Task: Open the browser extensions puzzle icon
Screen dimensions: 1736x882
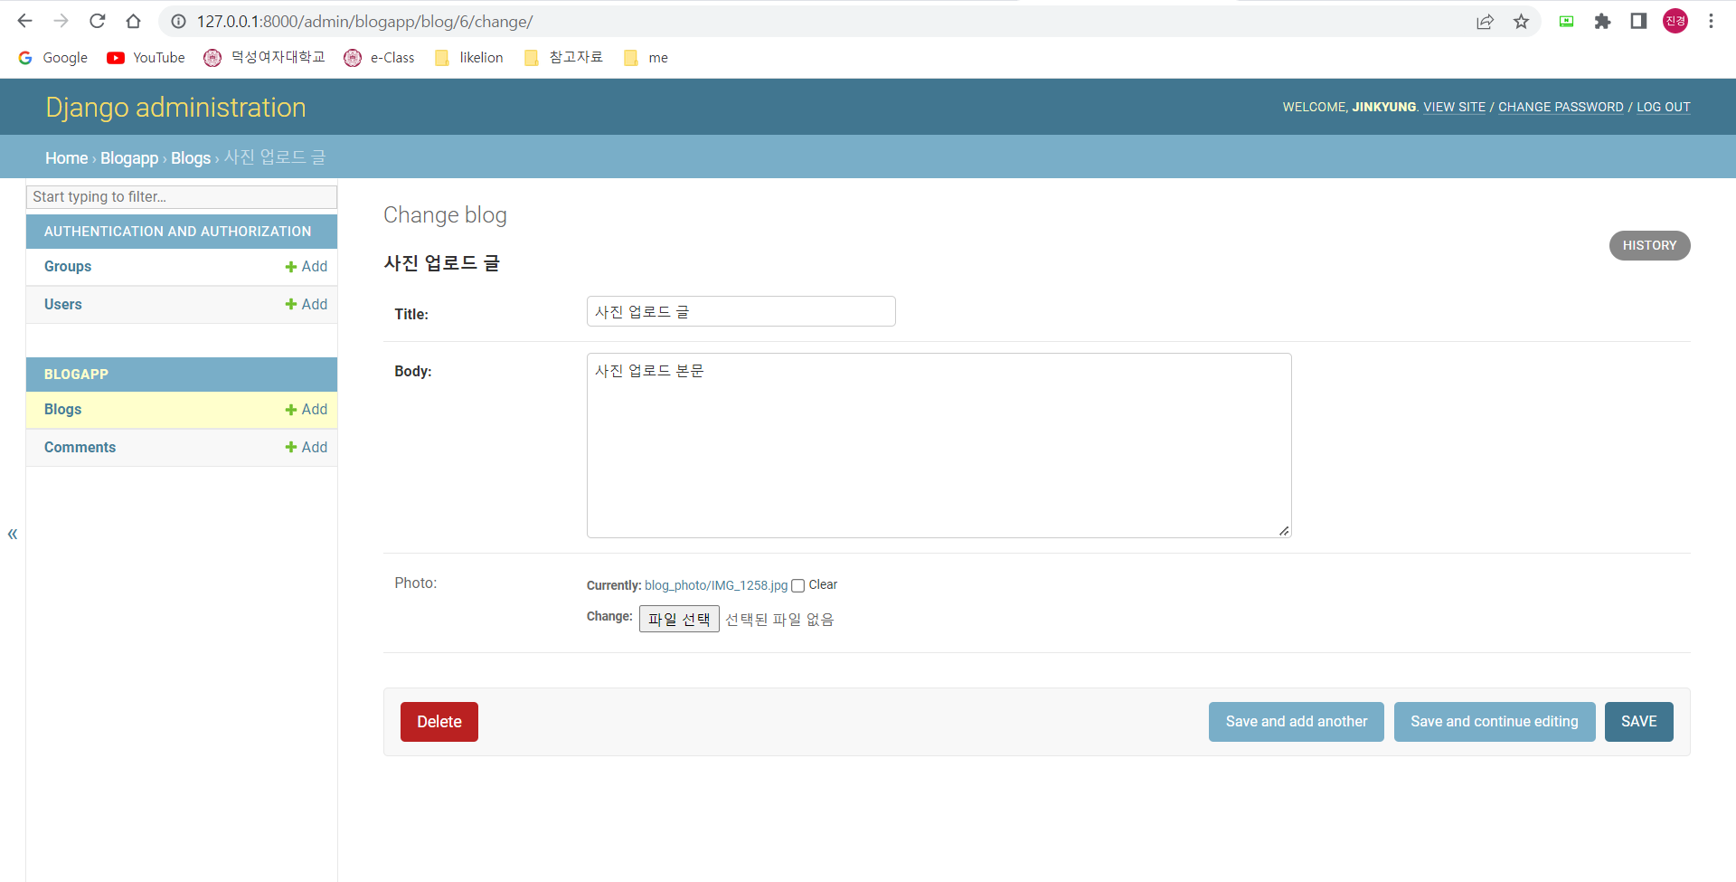Action: click(1602, 22)
